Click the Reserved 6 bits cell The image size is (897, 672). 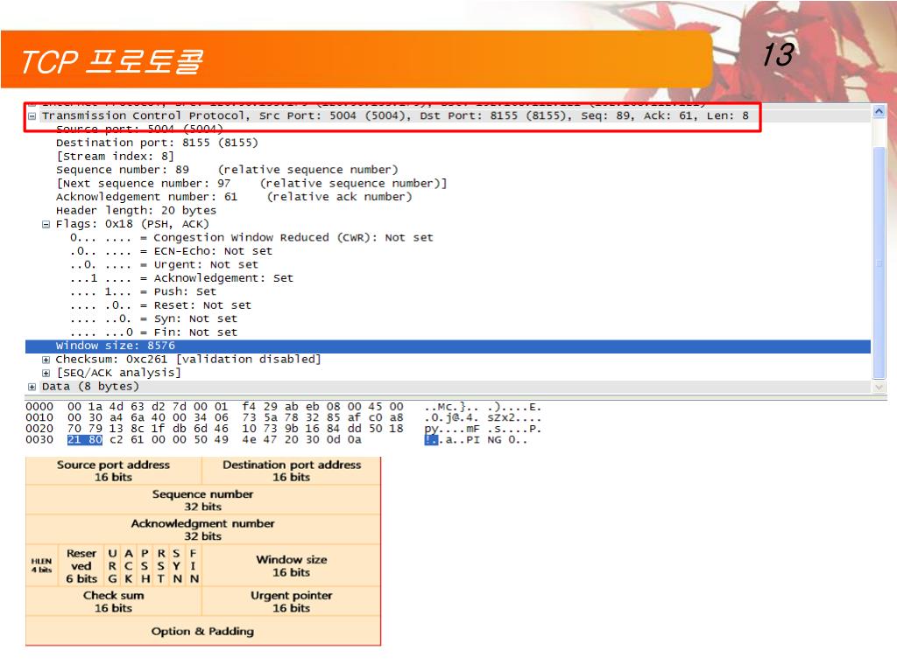(81, 566)
